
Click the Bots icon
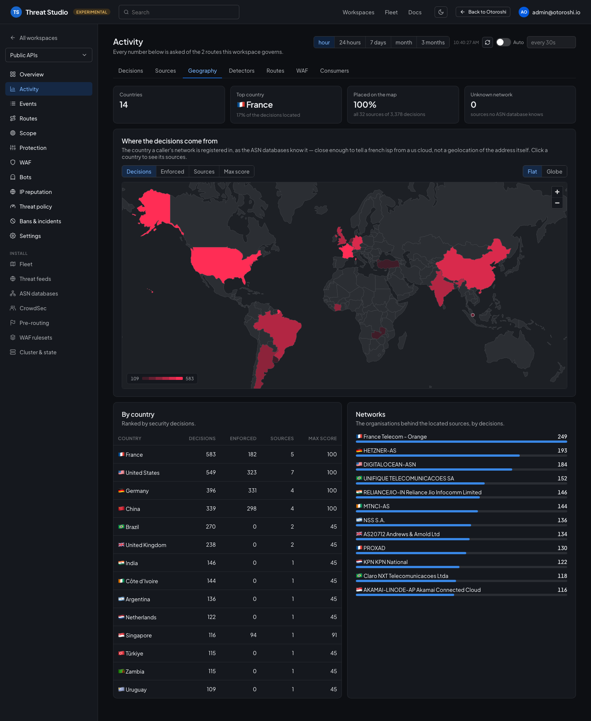pos(13,177)
